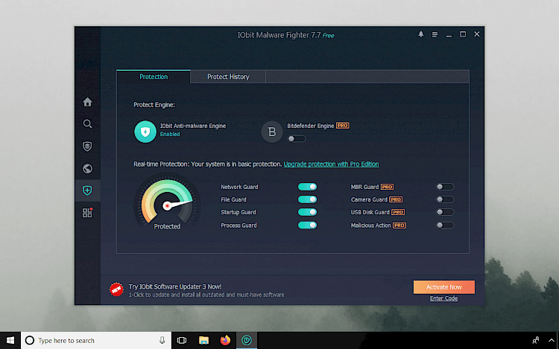
Task: Click Try IObit Software Updater 3 Now
Action: [x=175, y=286]
